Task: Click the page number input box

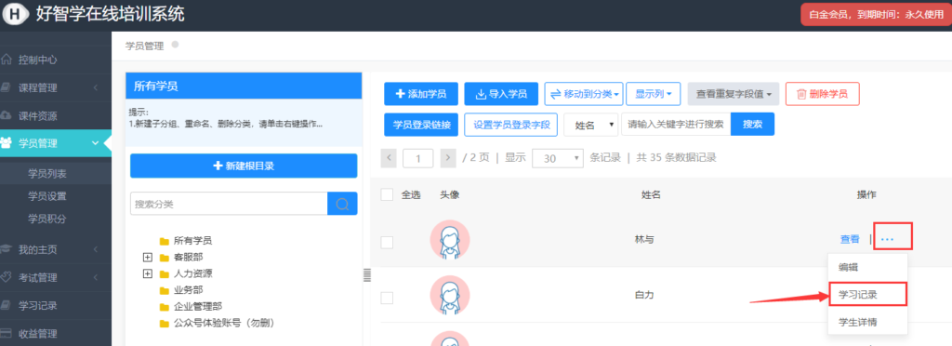Action: 417,158
